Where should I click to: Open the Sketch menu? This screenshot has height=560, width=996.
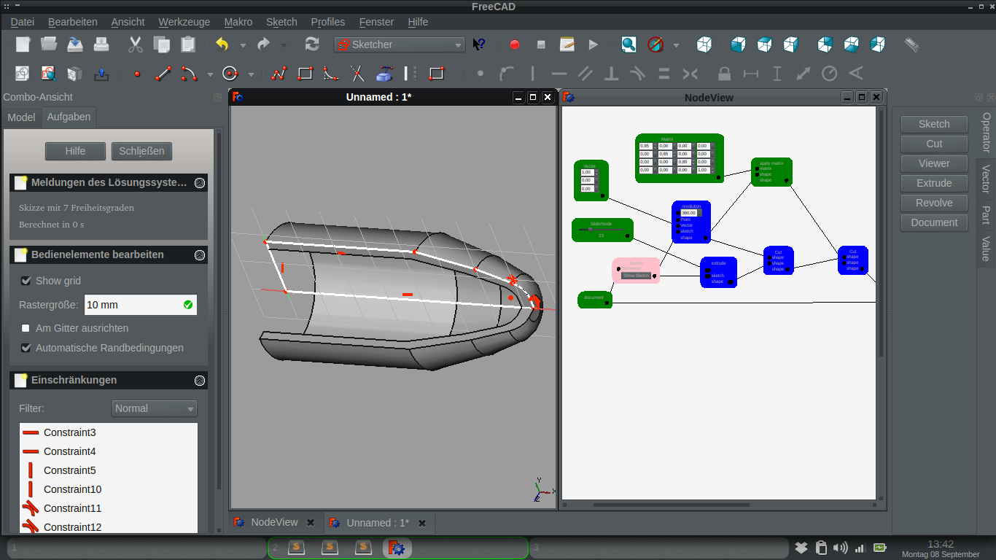[x=281, y=22]
